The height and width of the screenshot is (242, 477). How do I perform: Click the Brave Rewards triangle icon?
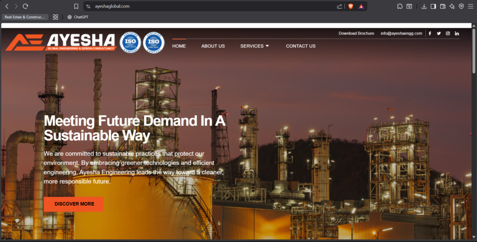pos(361,7)
